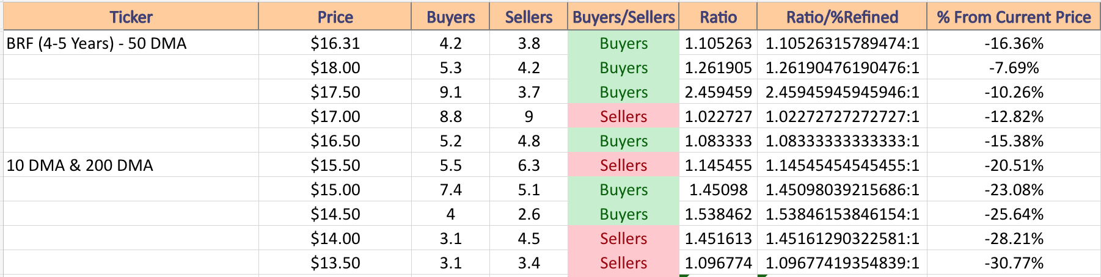Viewport: 1101px width, 277px height.
Task: Select the red Sellers cell for $17.00
Action: pos(623,117)
